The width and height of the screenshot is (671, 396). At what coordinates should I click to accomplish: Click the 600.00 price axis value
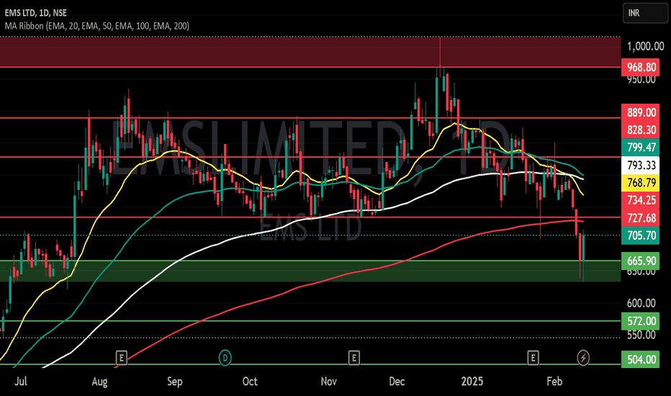pyautogui.click(x=641, y=303)
